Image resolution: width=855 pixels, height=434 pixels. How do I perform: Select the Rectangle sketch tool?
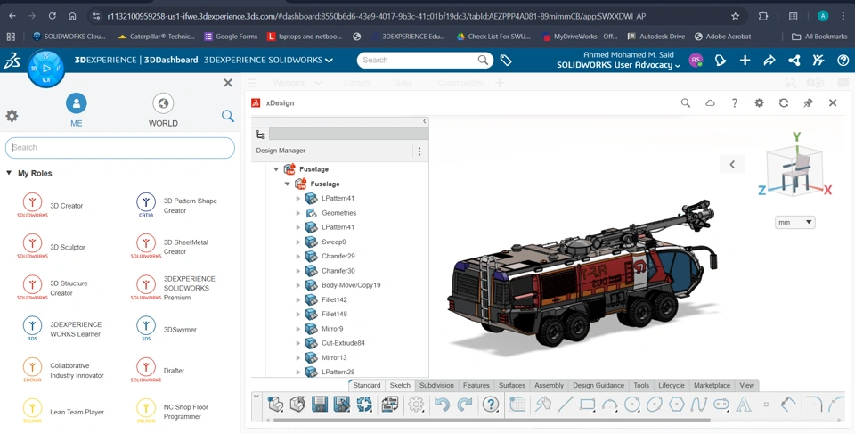click(587, 405)
